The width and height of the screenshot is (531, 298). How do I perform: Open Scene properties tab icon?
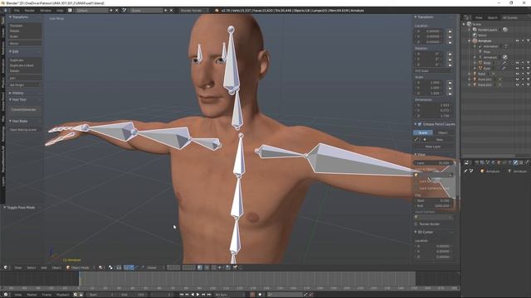tap(488, 162)
